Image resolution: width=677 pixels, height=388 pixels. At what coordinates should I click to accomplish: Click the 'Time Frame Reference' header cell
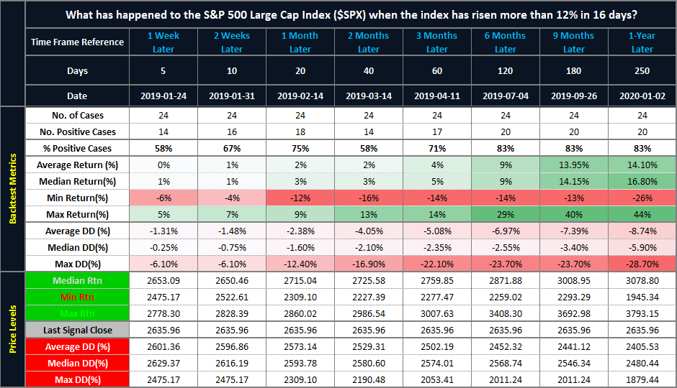click(x=77, y=42)
